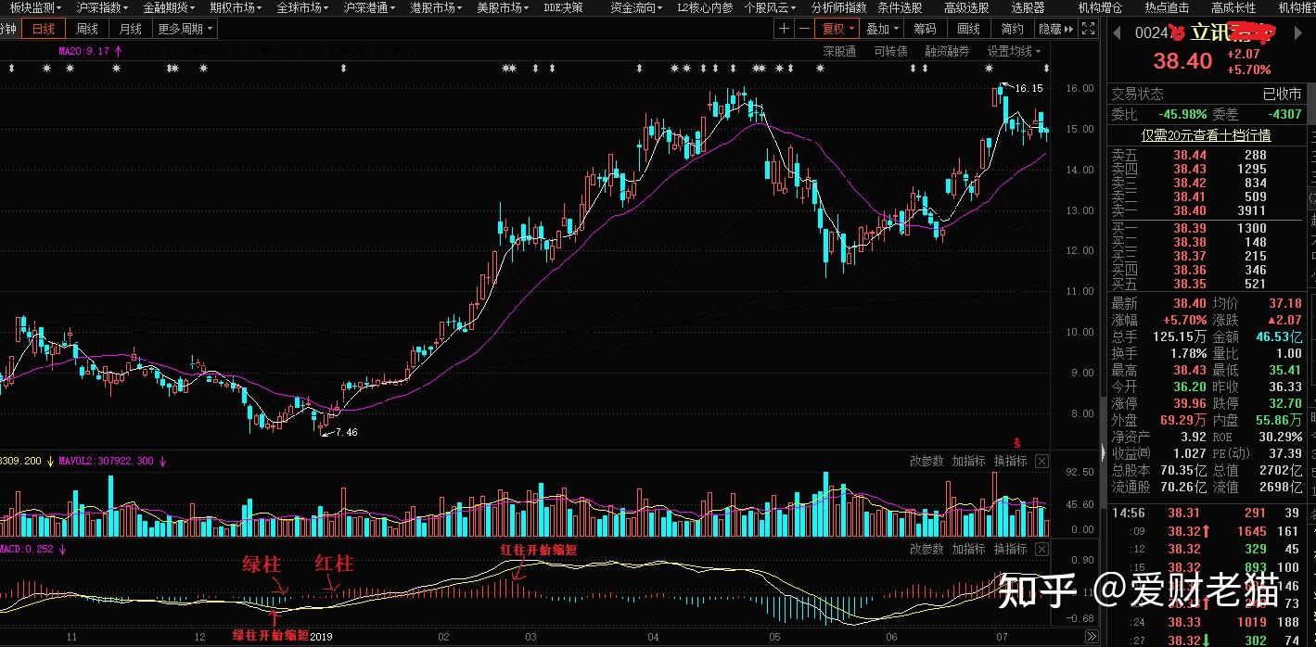
Task: Click 改参数 in MACD panel
Action: pos(926,549)
